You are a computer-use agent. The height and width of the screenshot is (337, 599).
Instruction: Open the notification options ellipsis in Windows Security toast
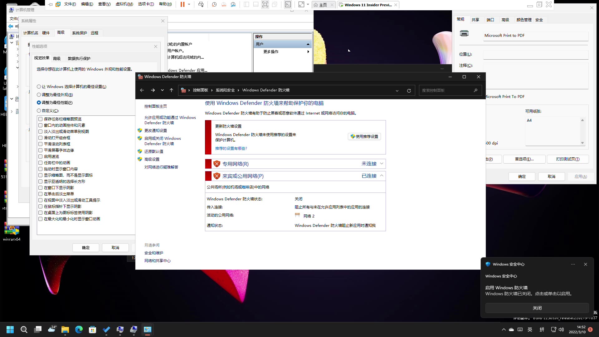coord(573,264)
